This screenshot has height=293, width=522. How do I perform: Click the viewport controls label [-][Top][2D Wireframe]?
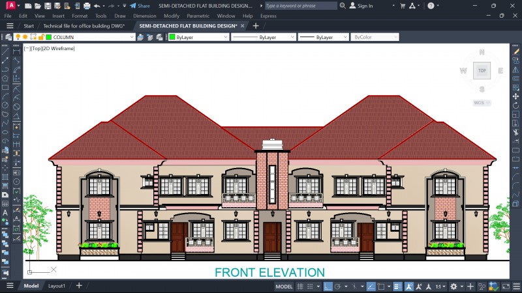pos(50,48)
